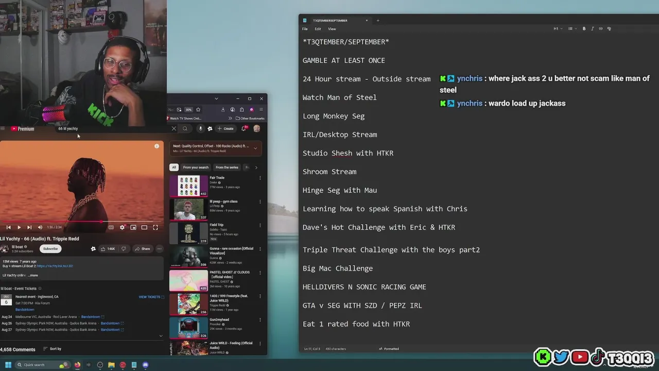Open Firefox extensions puzzle icon

point(242,109)
